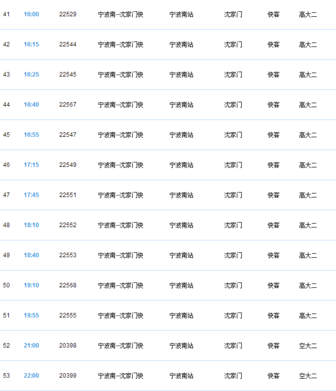Open the 18:40 departure time link
This screenshot has width=336, height=391.
click(x=31, y=255)
